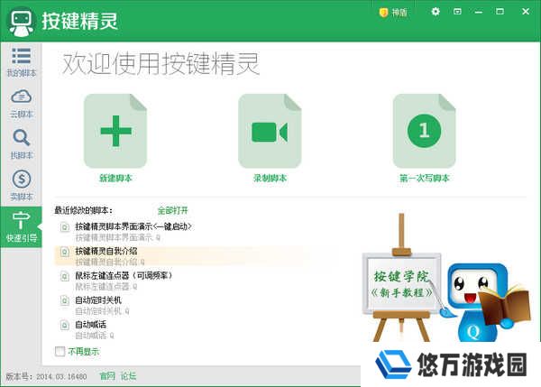Open the 论坛 link in footer
This screenshot has height=387, width=541.
(128, 376)
